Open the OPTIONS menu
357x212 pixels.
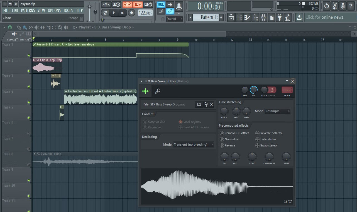54,10
